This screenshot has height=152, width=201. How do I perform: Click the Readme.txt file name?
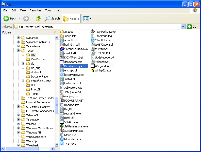tap(71, 105)
